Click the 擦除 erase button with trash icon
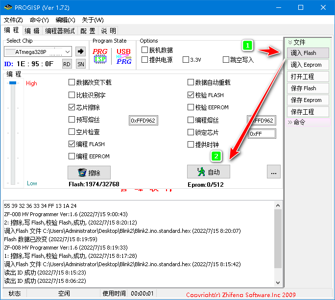This screenshot has height=300, width=335. [89, 173]
